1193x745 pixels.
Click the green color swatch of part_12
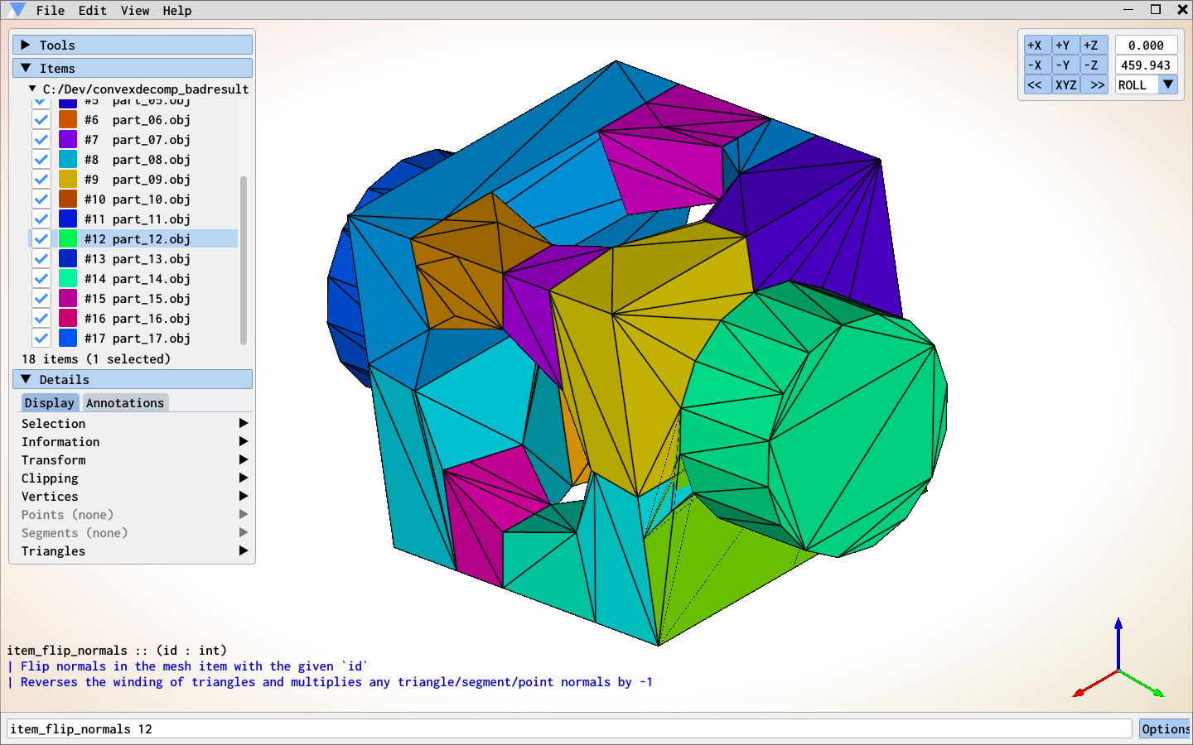tap(68, 239)
